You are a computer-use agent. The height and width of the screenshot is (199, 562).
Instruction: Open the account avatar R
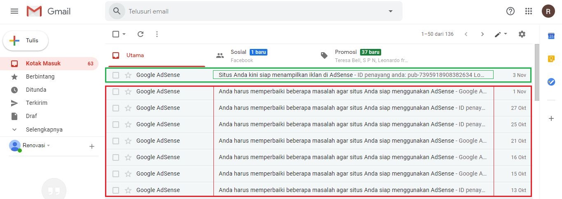pos(548,11)
